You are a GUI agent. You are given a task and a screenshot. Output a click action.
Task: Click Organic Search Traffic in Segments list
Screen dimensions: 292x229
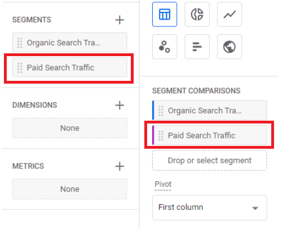point(70,43)
